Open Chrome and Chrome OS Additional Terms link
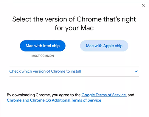 54,100
